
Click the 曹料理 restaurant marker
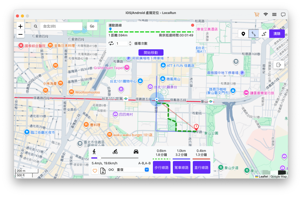coord(86,124)
